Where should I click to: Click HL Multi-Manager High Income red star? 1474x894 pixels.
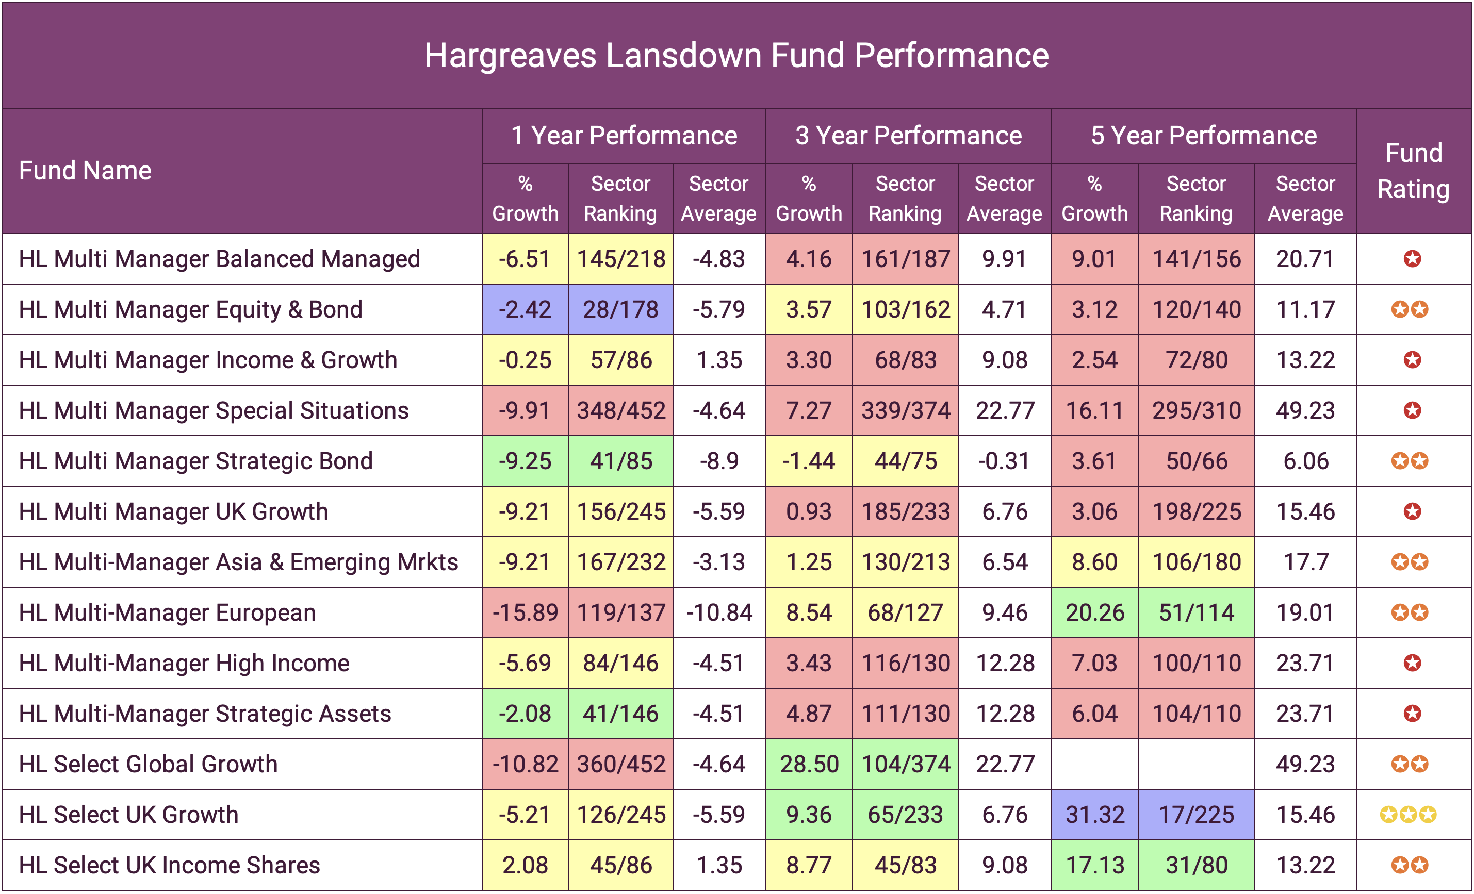tap(1412, 663)
